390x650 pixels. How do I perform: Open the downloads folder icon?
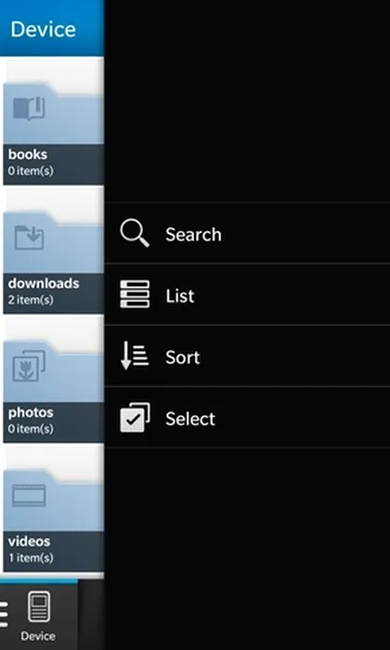29,238
